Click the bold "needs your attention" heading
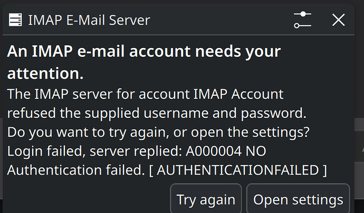The width and height of the screenshot is (364, 213). (x=143, y=52)
